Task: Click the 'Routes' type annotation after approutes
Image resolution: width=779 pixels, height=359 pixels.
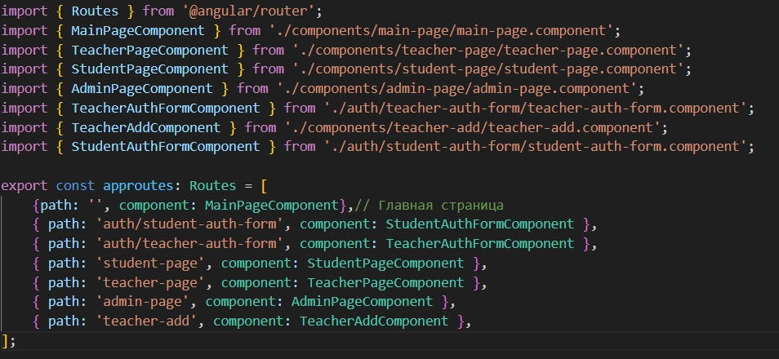Action: pyautogui.click(x=212, y=186)
